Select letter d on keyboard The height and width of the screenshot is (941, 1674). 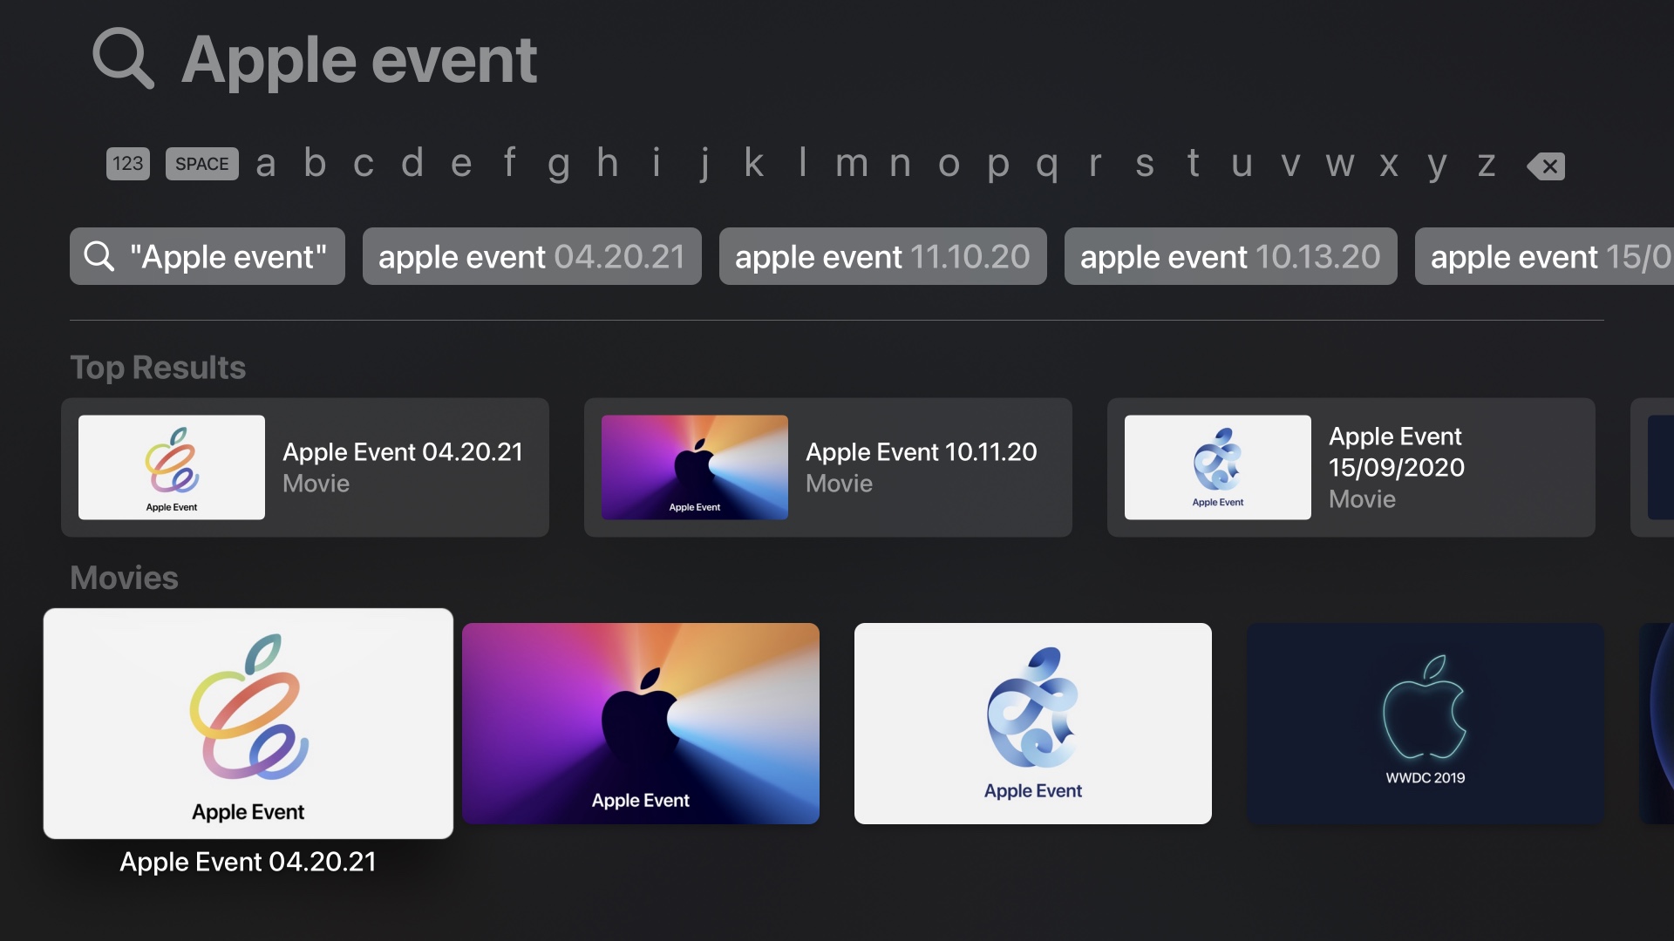[412, 163]
